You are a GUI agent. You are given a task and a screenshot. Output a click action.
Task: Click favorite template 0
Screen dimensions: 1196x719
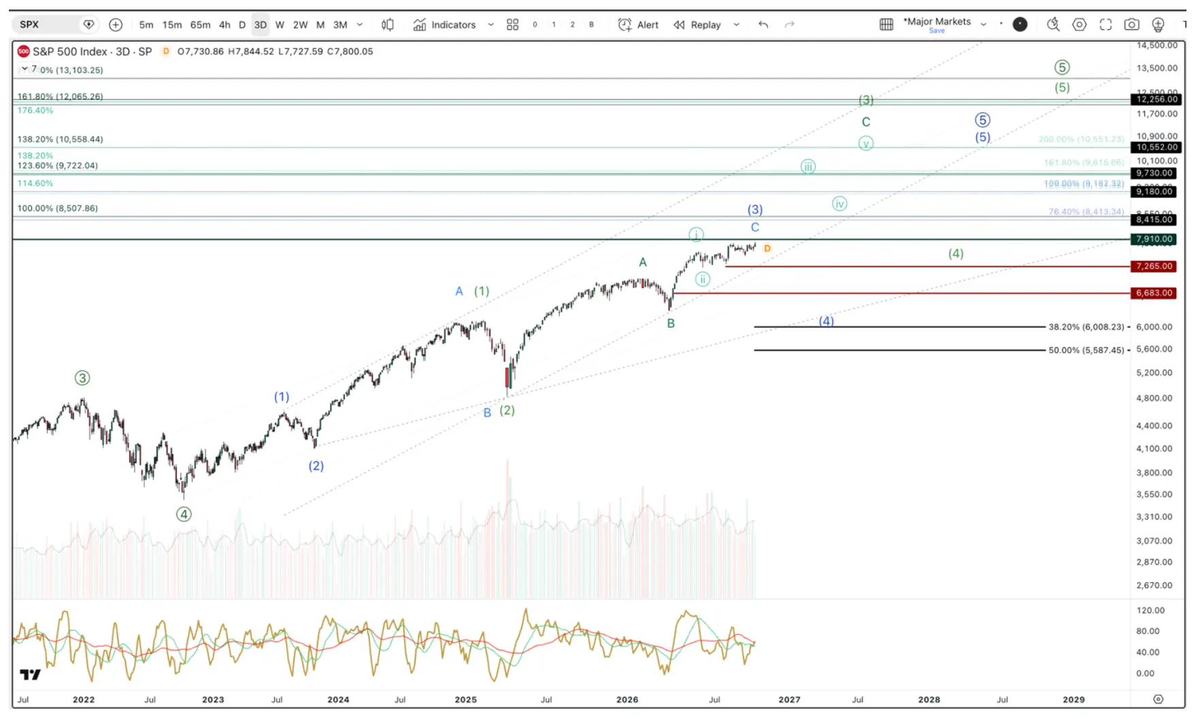(535, 24)
